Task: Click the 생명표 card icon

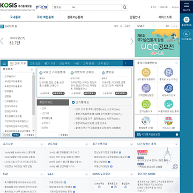Action: [x=103, y=72]
